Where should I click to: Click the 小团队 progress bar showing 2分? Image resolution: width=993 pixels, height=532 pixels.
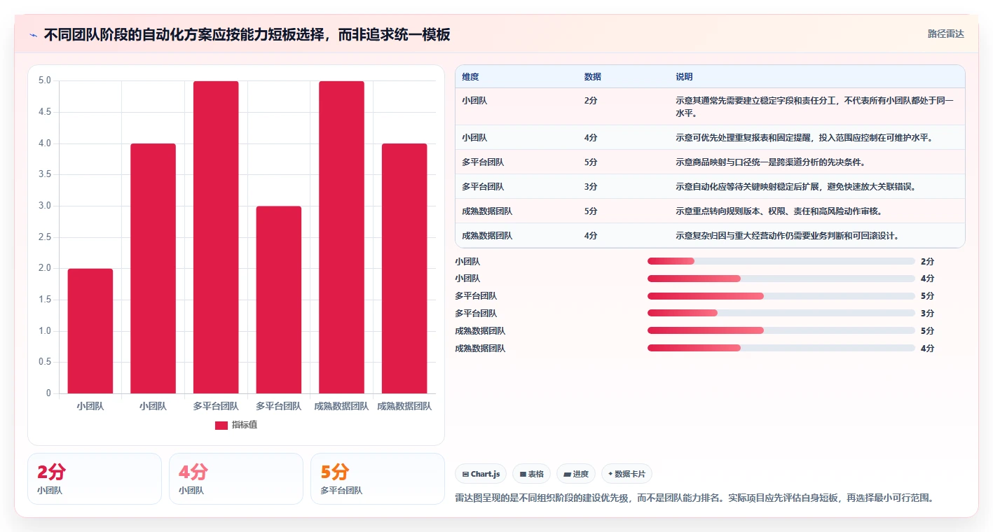click(x=781, y=261)
